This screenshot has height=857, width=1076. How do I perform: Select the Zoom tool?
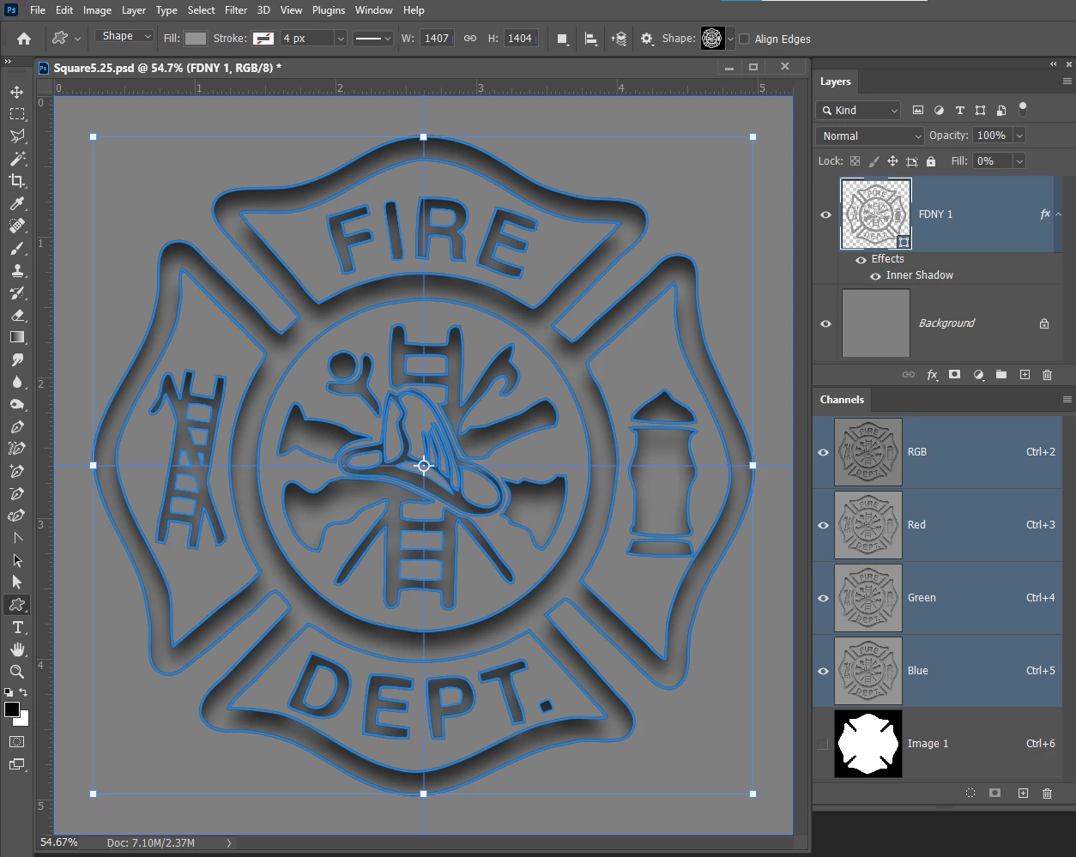point(16,672)
